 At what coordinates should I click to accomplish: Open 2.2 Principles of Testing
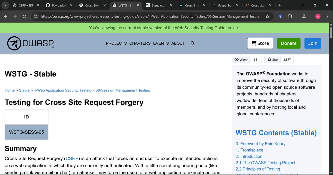pos(258,169)
